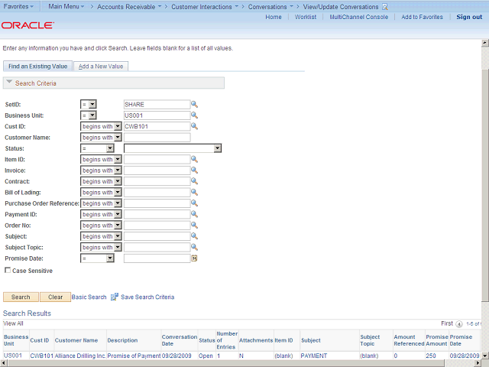Open lookup for Subject field
Screen dimensions: 489x367
[194, 236]
